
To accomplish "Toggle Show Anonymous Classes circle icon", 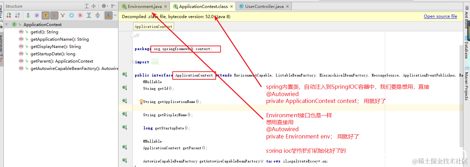I will pos(72,15).
